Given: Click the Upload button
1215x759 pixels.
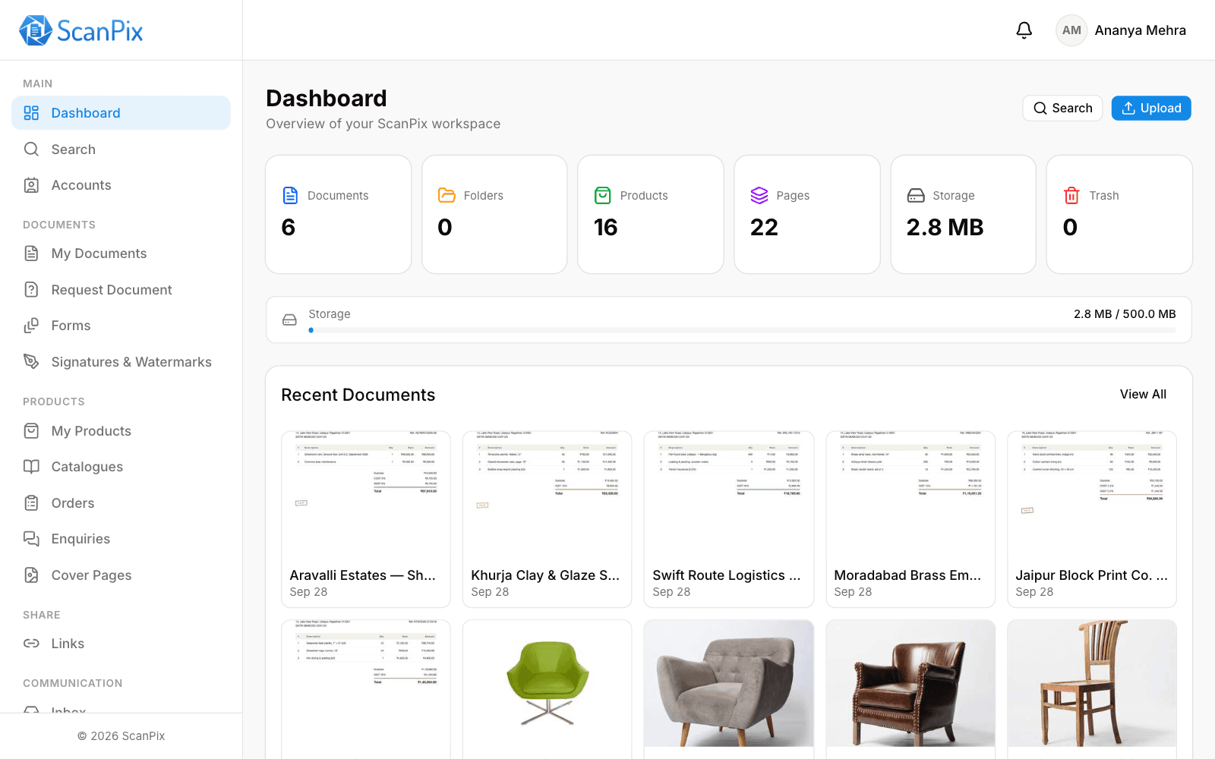Looking at the screenshot, I should [x=1151, y=108].
